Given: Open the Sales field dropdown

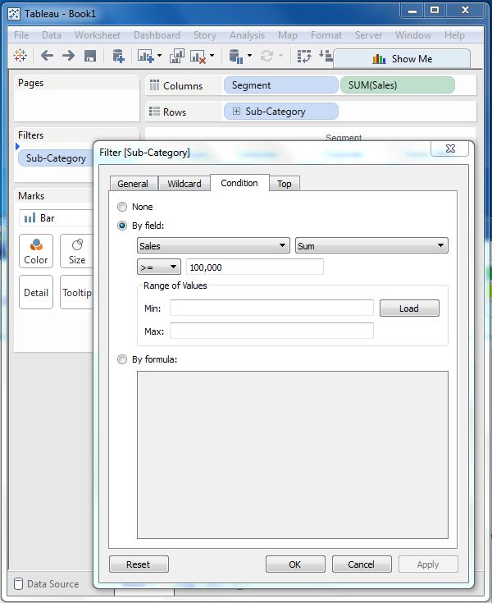Looking at the screenshot, I should (213, 245).
